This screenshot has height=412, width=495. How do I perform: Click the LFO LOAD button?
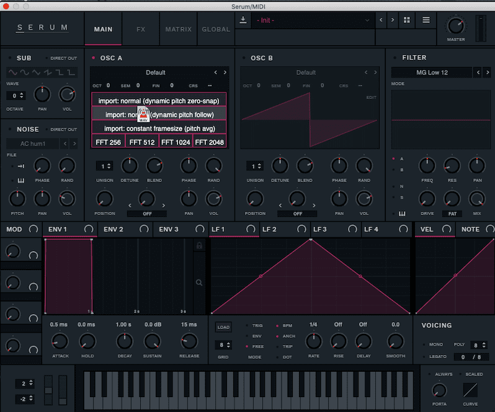pyautogui.click(x=223, y=327)
